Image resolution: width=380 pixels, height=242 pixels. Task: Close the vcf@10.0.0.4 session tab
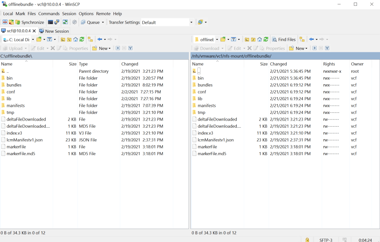[34, 31]
